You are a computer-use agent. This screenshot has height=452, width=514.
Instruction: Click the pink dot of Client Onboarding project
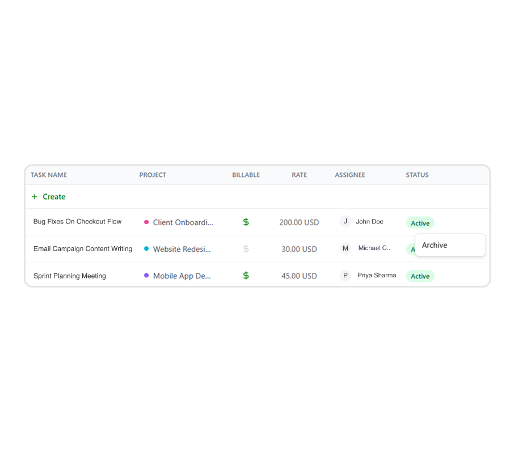146,222
